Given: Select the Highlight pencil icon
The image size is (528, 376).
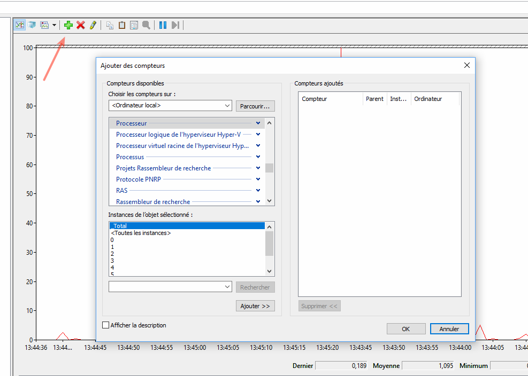Looking at the screenshot, I should click(x=93, y=25).
